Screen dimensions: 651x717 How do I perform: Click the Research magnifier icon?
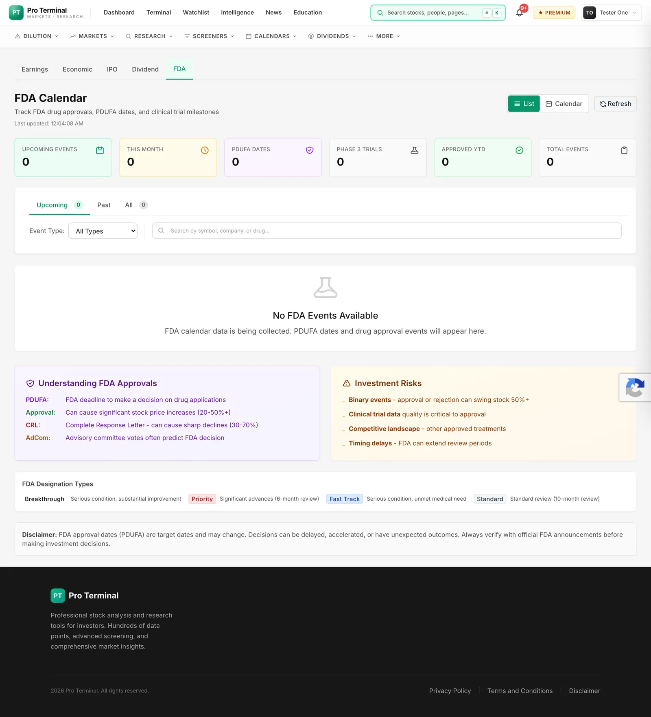click(x=129, y=36)
